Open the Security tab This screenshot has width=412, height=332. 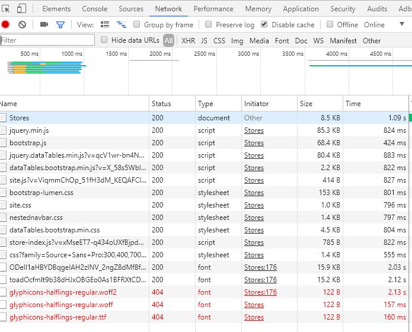click(x=343, y=9)
